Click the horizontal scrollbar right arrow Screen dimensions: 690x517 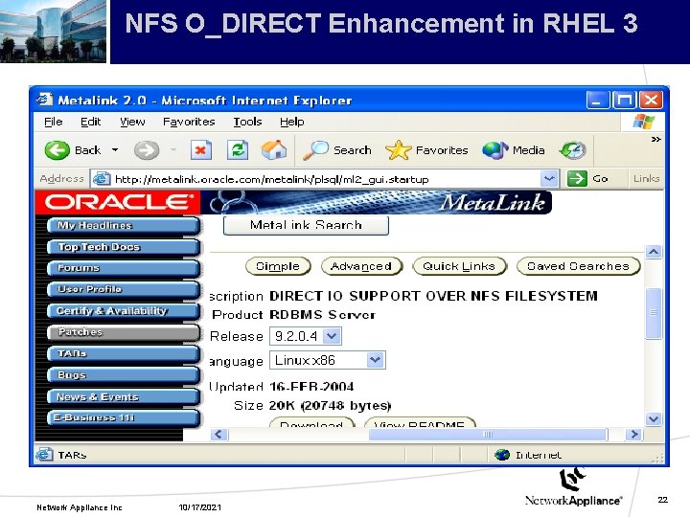click(x=633, y=435)
